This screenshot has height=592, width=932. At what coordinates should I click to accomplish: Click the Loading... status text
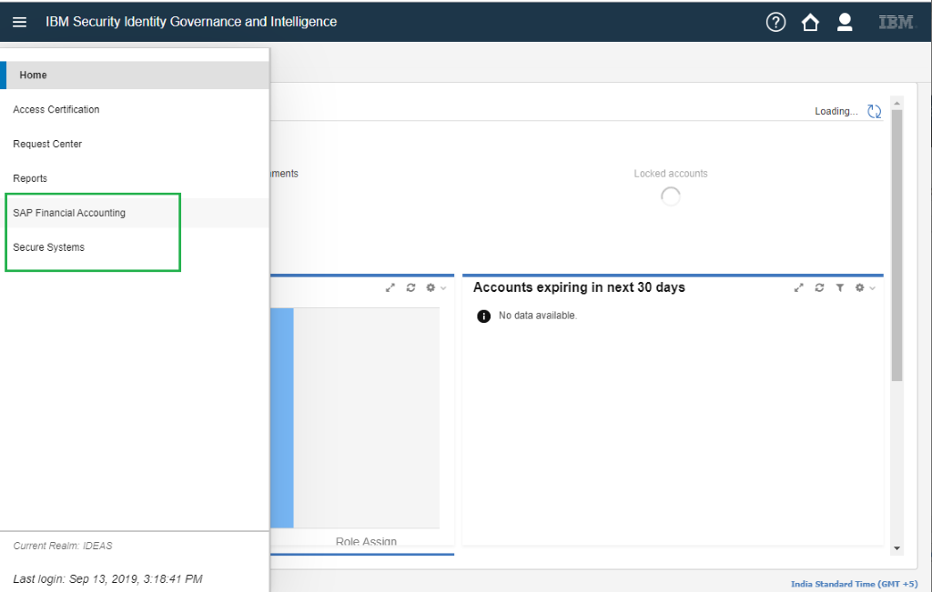(836, 111)
